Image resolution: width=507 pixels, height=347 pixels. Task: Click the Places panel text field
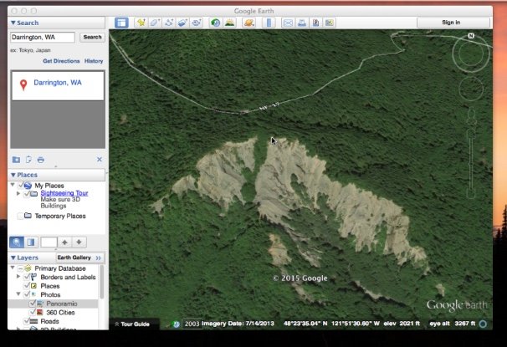click(49, 242)
